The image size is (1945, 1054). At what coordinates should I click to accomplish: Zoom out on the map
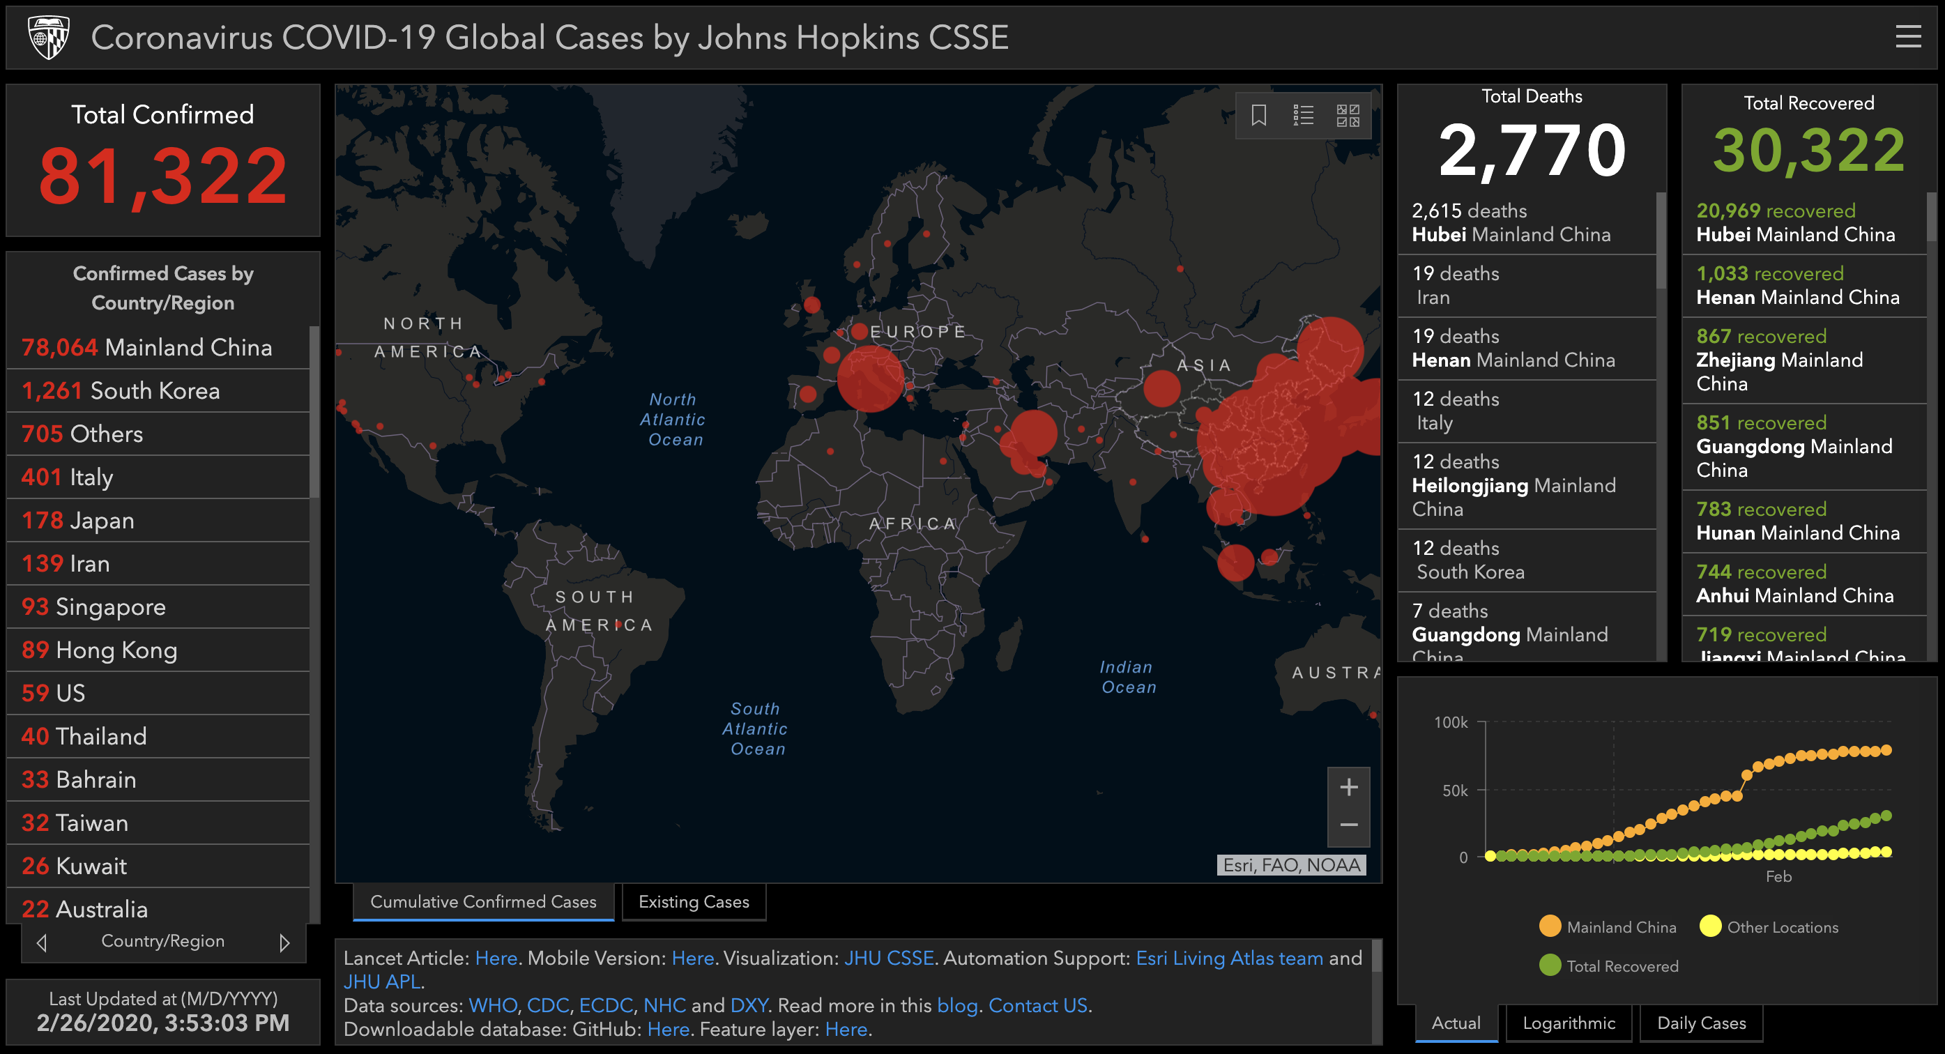click(x=1348, y=826)
